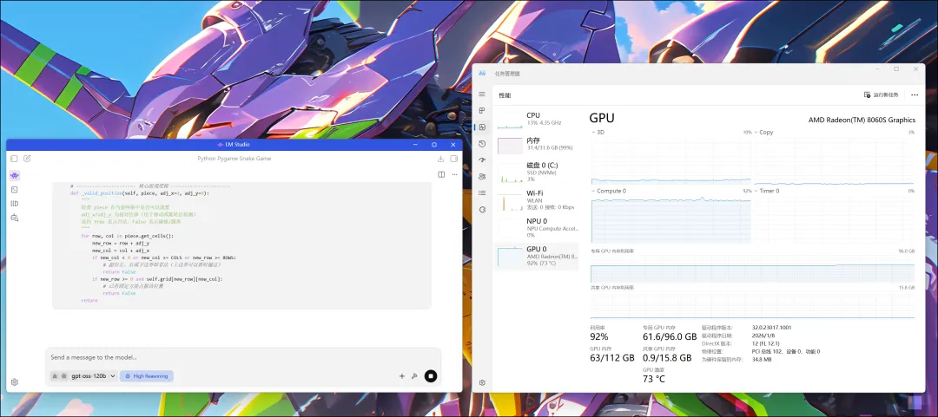Select 磁盘 0 (C:) in performance list
The width and height of the screenshot is (938, 417).
537,172
